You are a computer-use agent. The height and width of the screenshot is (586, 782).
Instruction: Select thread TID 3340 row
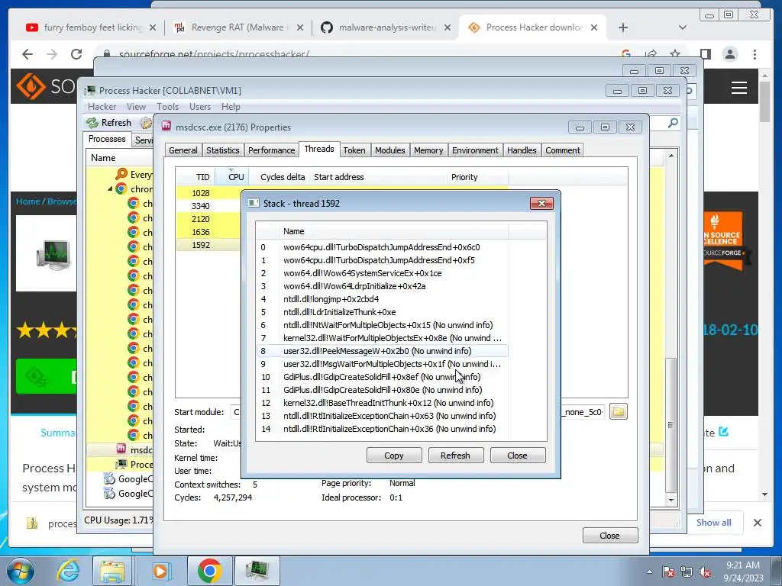coord(208,206)
